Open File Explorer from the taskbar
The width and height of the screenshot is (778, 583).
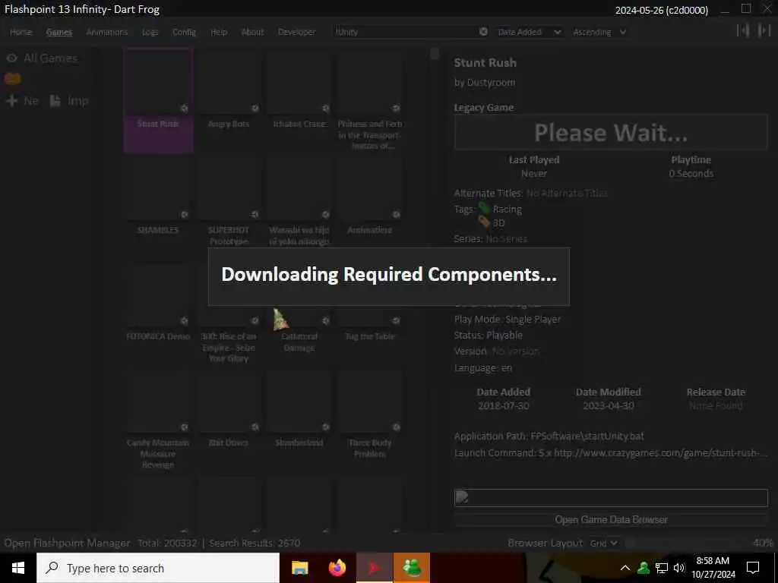click(299, 568)
